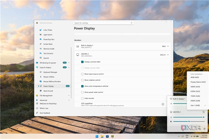Expand the Built-in display 1 WMI card

[168, 46]
